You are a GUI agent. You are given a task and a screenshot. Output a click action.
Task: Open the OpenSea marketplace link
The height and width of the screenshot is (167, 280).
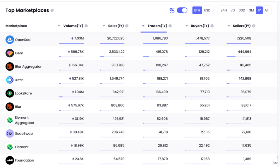pyautogui.click(x=23, y=40)
